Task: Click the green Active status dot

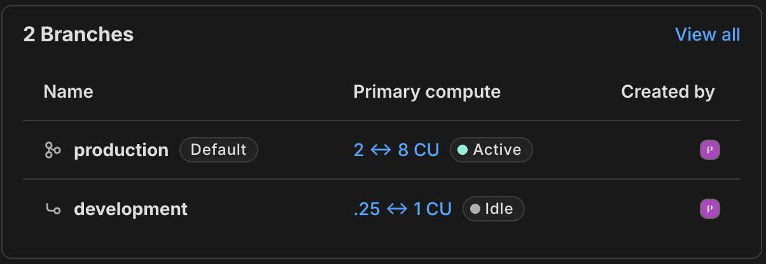Action: pos(463,150)
